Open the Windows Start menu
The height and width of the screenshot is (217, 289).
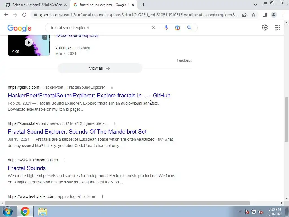click(x=8, y=211)
